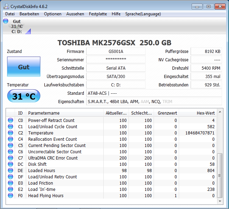This screenshot has width=229, height=209.
Task: Select the blue disk status orb beside Gut 31 °C
Action: [x=6, y=21]
